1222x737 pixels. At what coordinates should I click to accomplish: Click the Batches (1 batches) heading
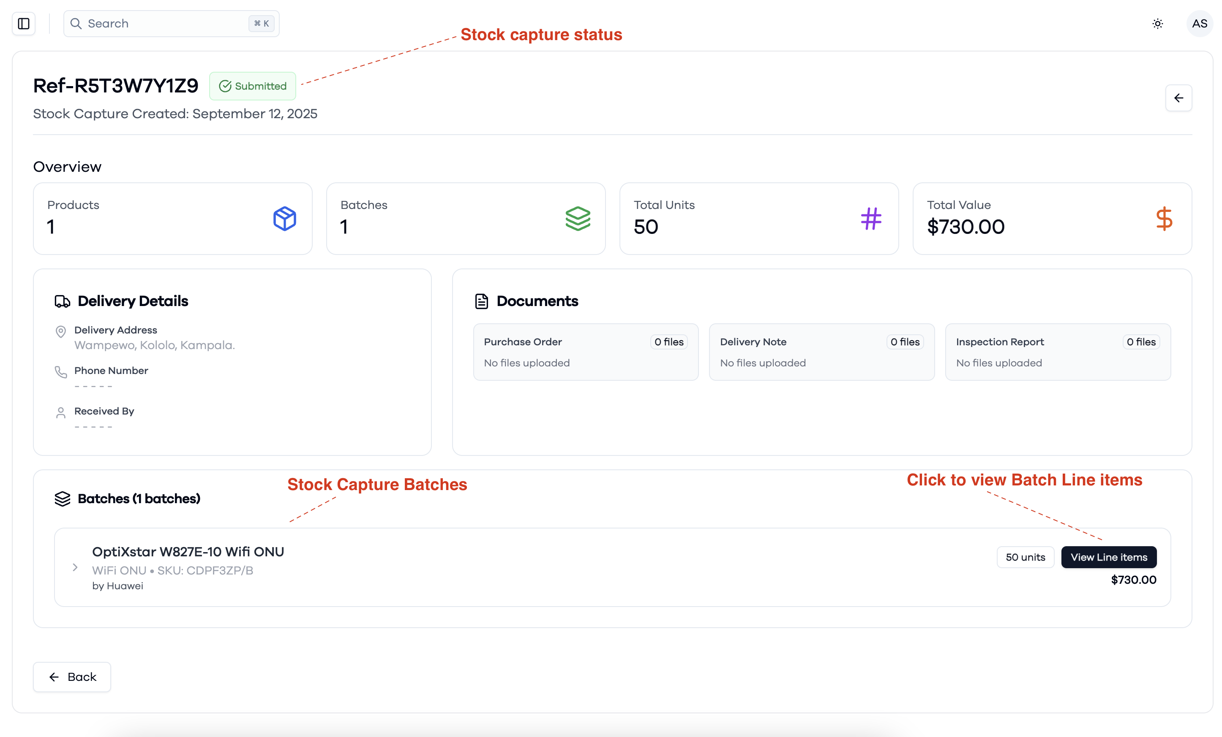[x=139, y=499]
